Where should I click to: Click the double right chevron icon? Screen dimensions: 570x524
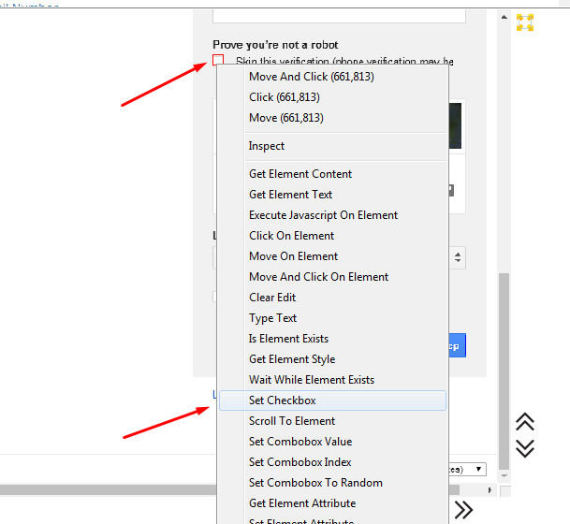tap(463, 509)
